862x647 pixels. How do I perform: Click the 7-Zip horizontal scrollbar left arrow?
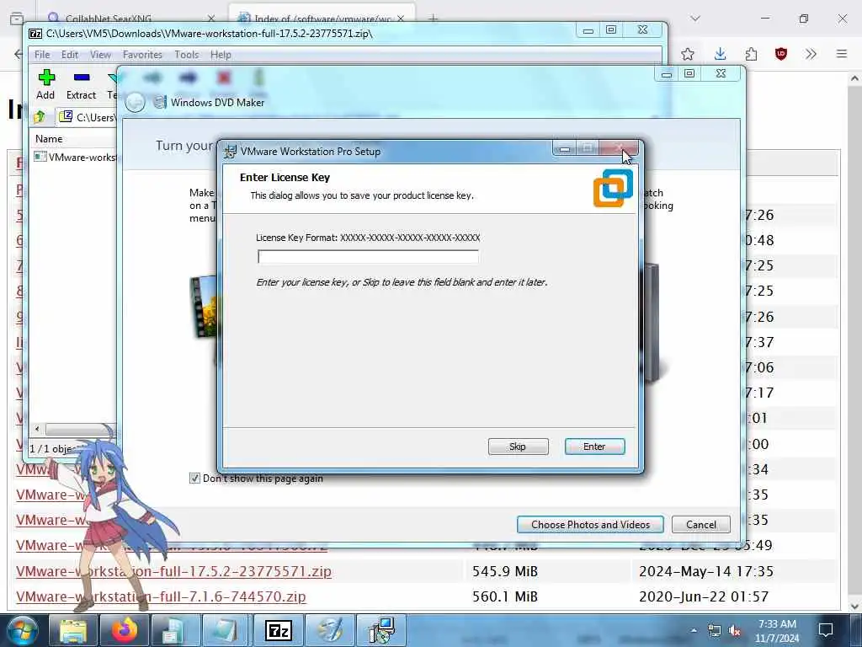(x=37, y=429)
